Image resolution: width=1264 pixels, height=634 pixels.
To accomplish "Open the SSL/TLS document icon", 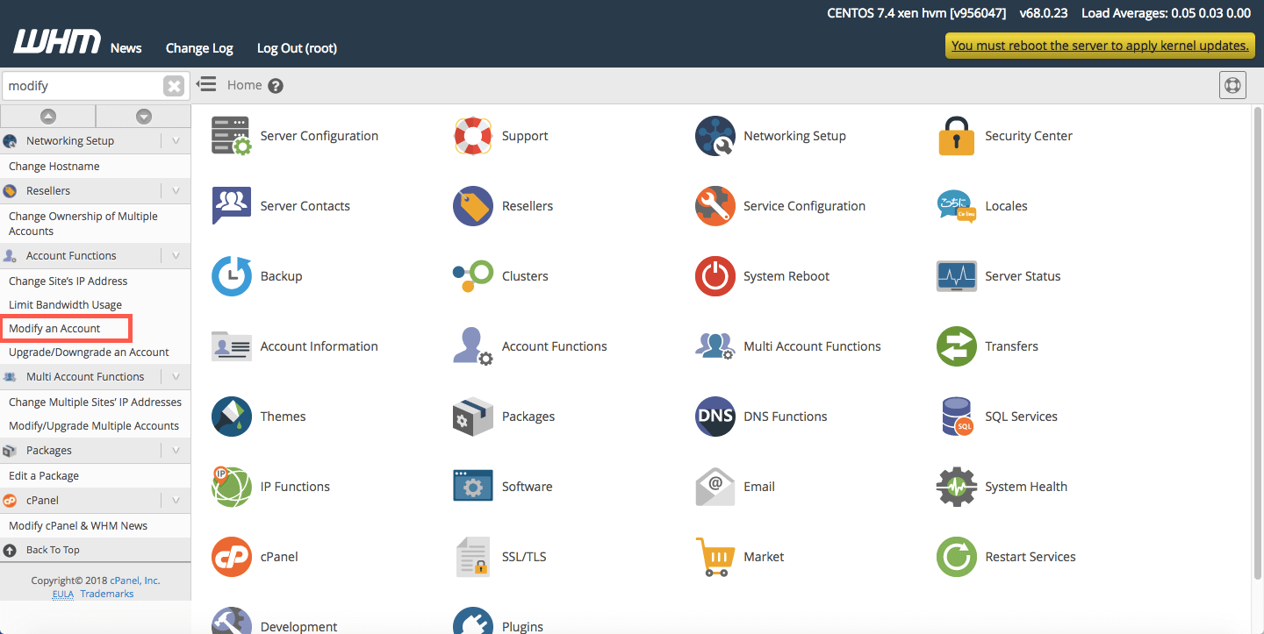I will pyautogui.click(x=473, y=557).
